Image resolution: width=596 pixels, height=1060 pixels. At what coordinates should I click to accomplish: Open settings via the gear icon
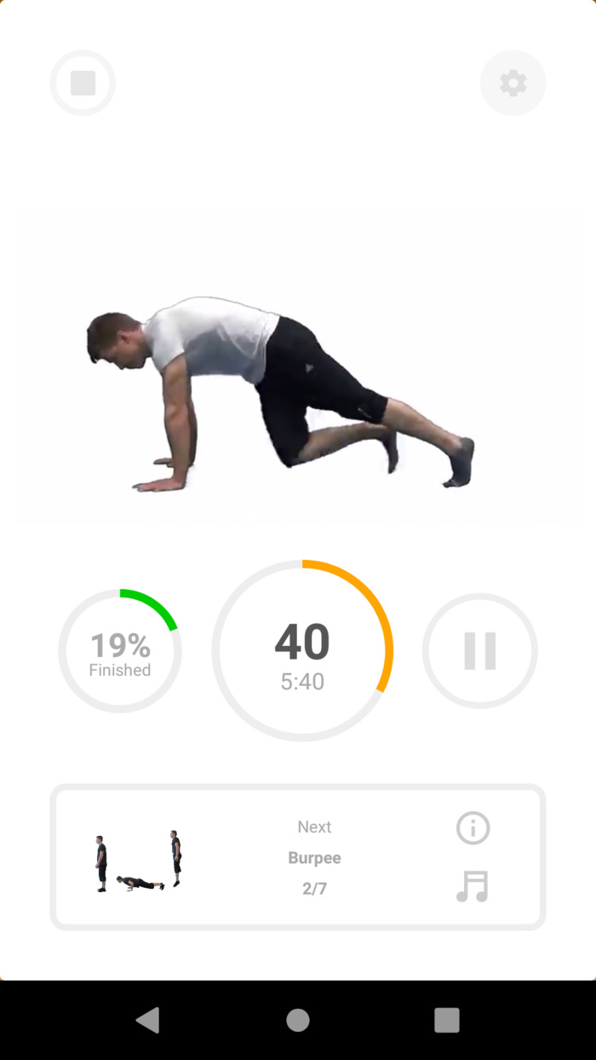tap(513, 83)
